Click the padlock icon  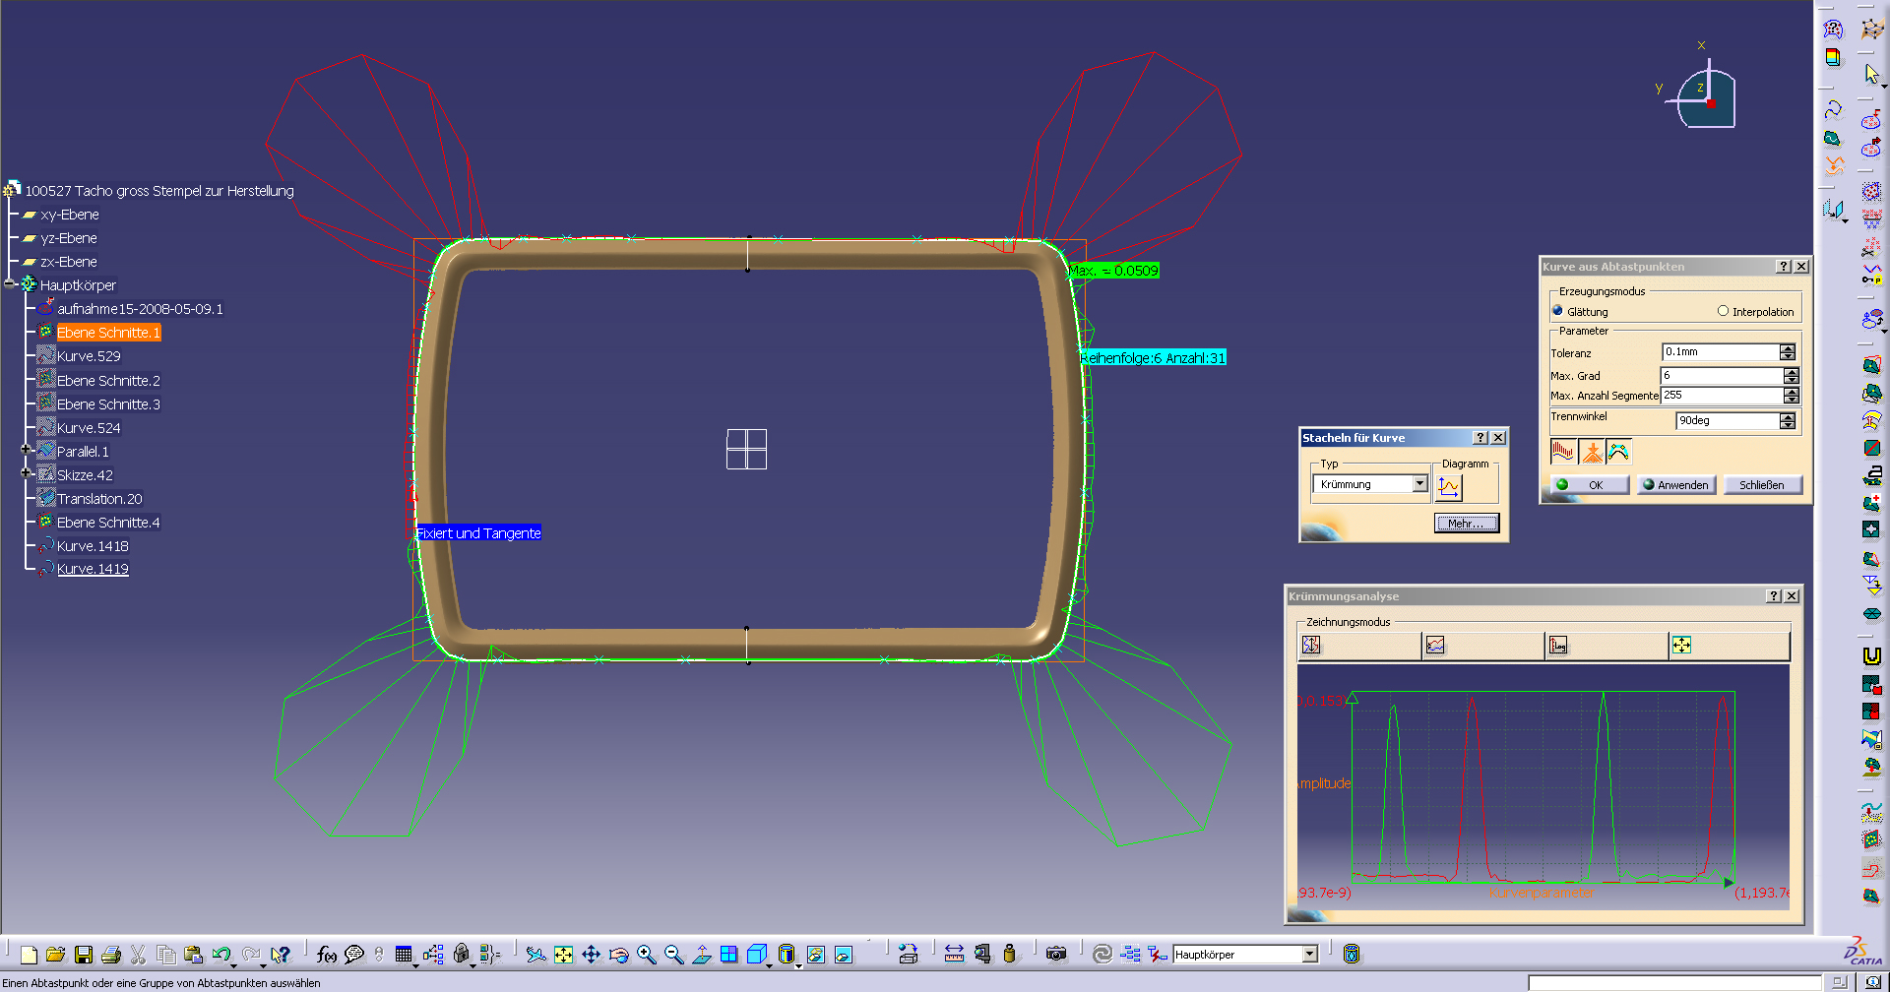pyautogui.click(x=461, y=955)
